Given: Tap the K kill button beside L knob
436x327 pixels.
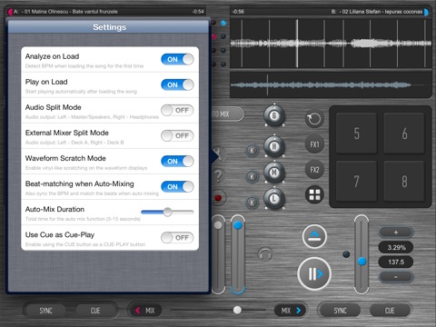Looking at the screenshot, I should [x=252, y=203].
